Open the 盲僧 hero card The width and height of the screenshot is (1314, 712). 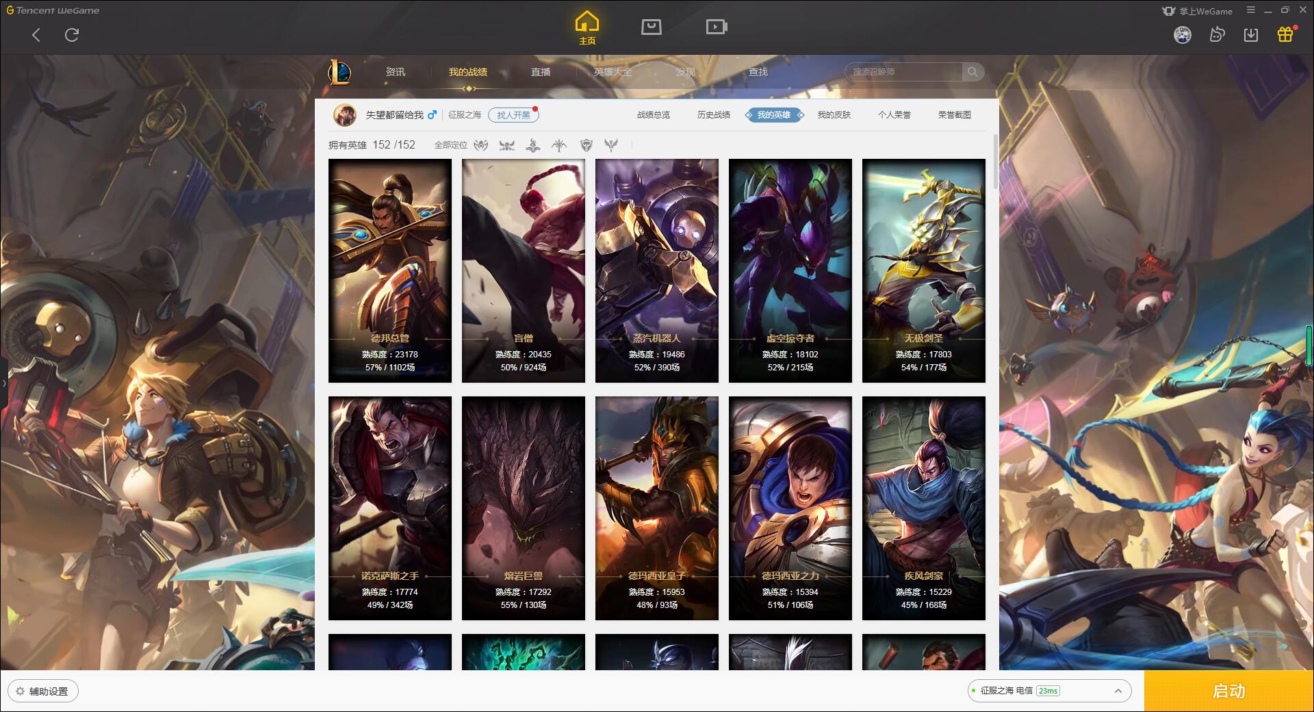[x=524, y=270]
